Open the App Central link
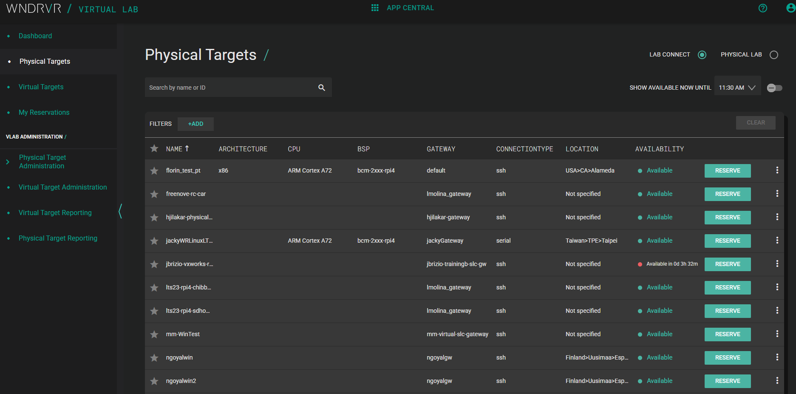The width and height of the screenshot is (796, 394). click(410, 8)
